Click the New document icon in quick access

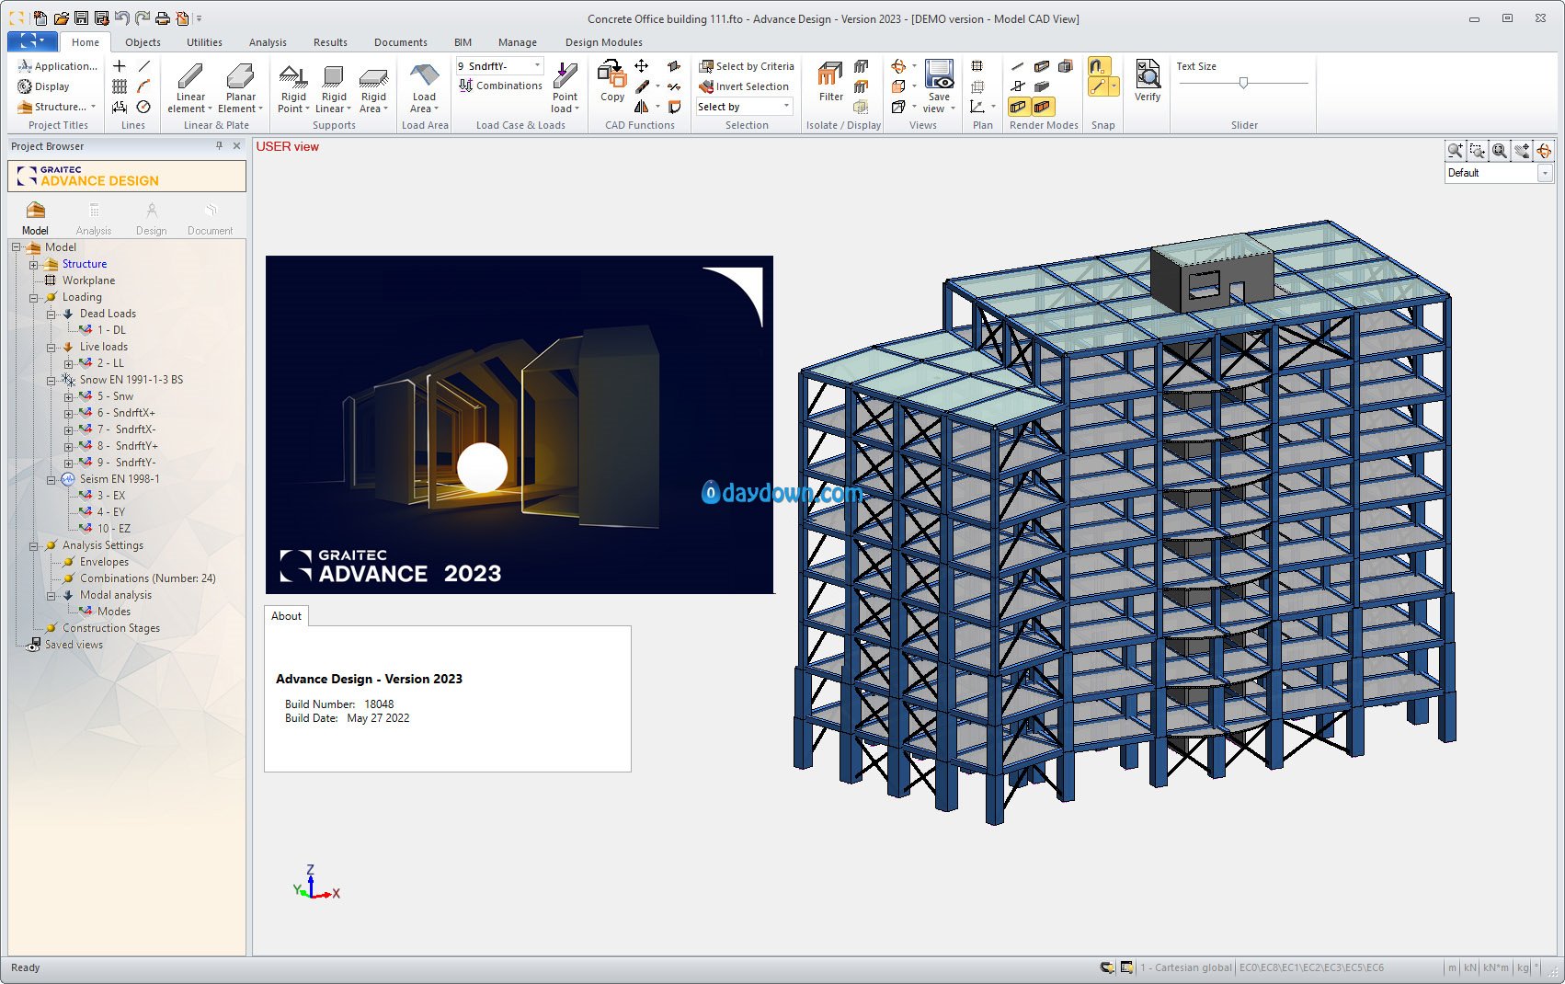(40, 18)
